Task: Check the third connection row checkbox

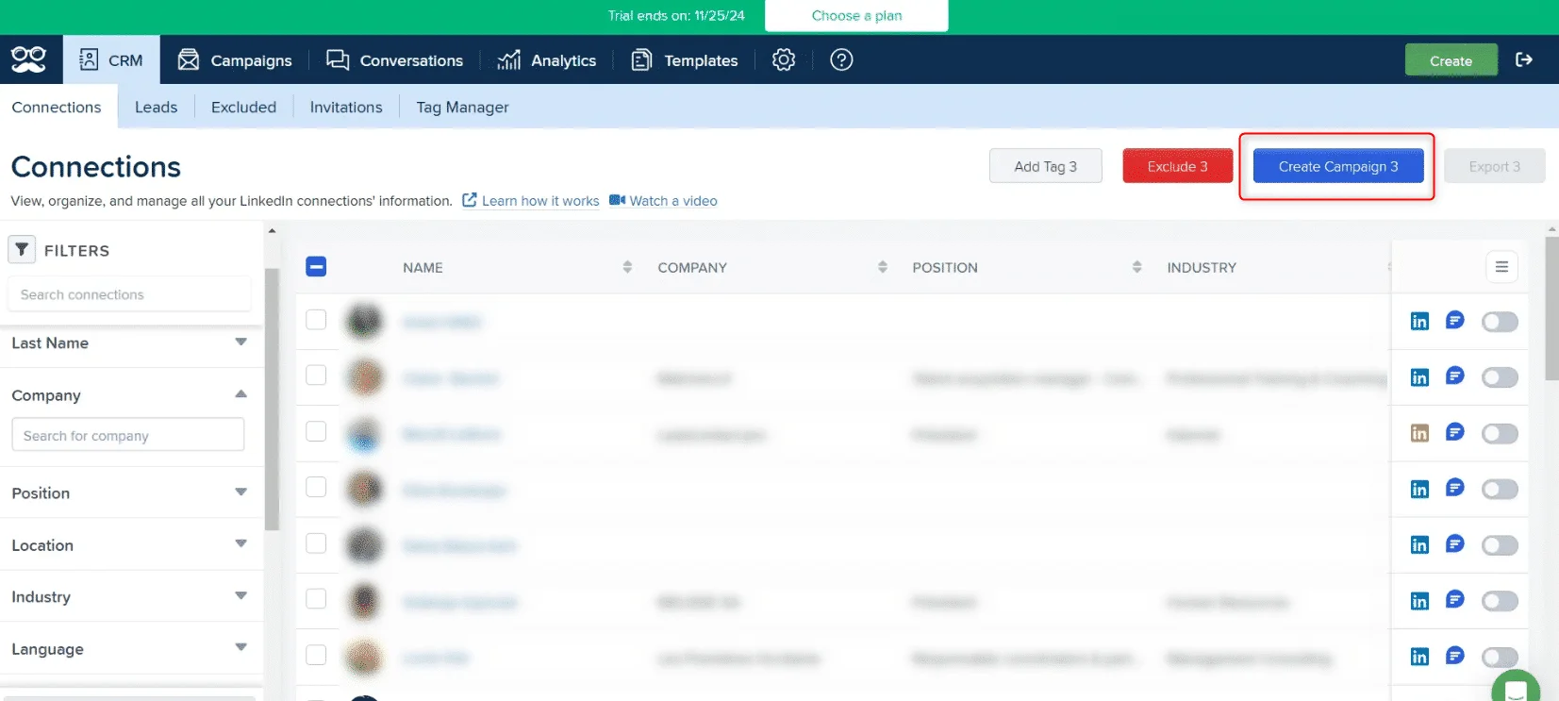Action: point(317,431)
